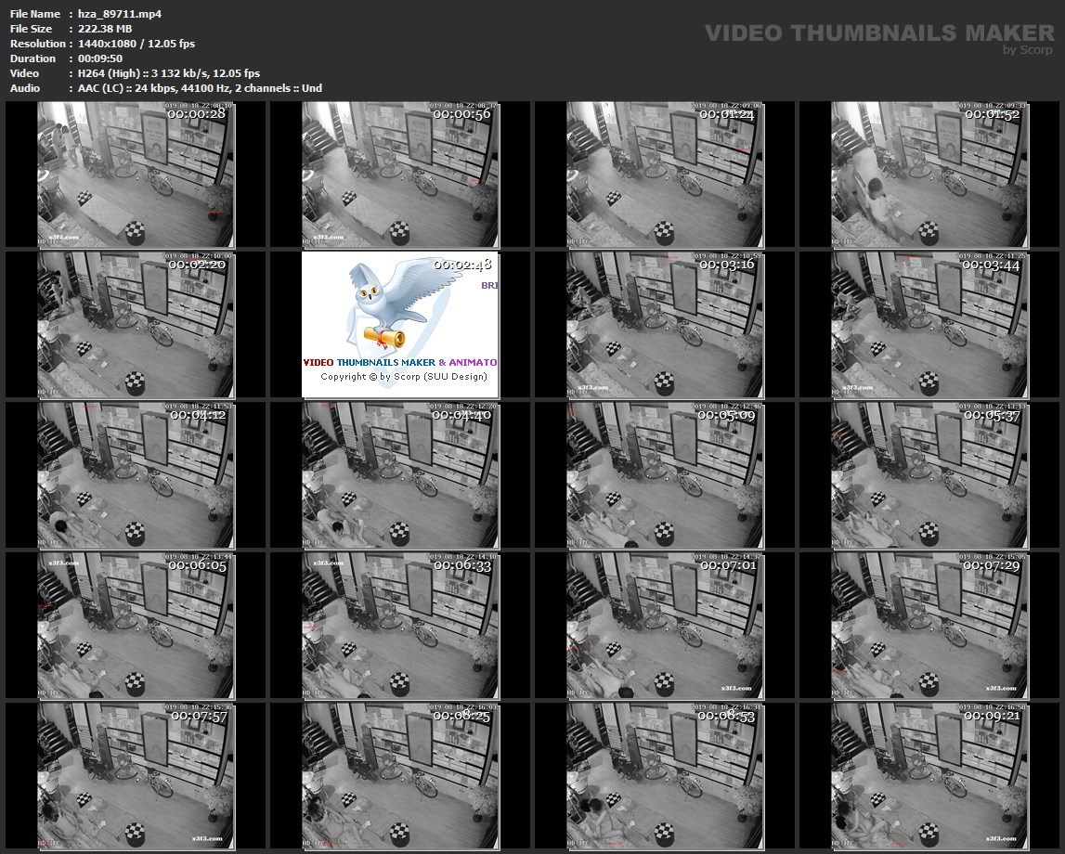Choose the frame at 00:07:01
The image size is (1065, 854).
(x=665, y=626)
